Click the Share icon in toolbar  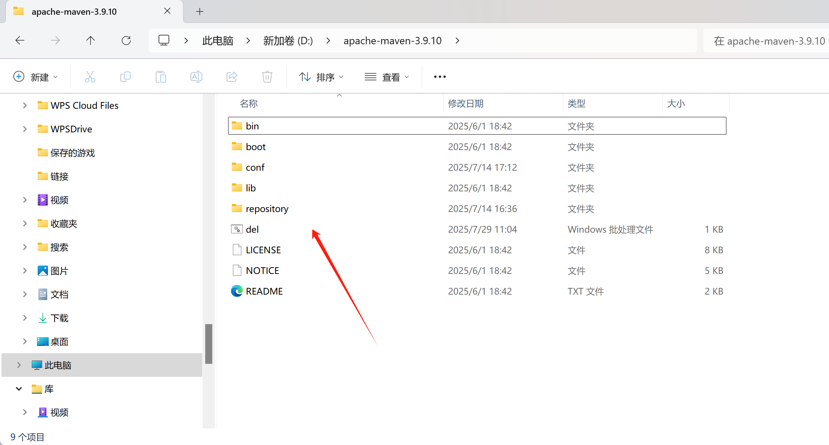(x=232, y=77)
